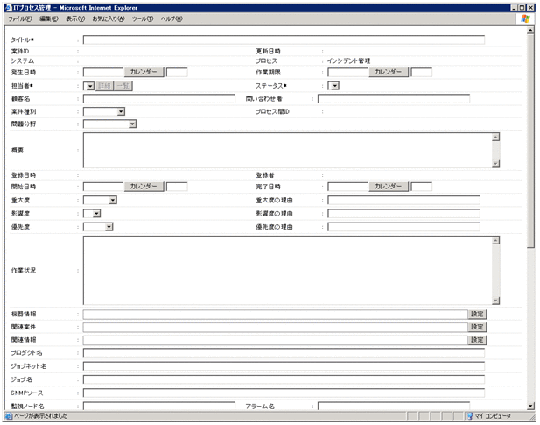Click the カレンダー button for 作業期限
The height and width of the screenshot is (425, 540).
pyautogui.click(x=389, y=73)
